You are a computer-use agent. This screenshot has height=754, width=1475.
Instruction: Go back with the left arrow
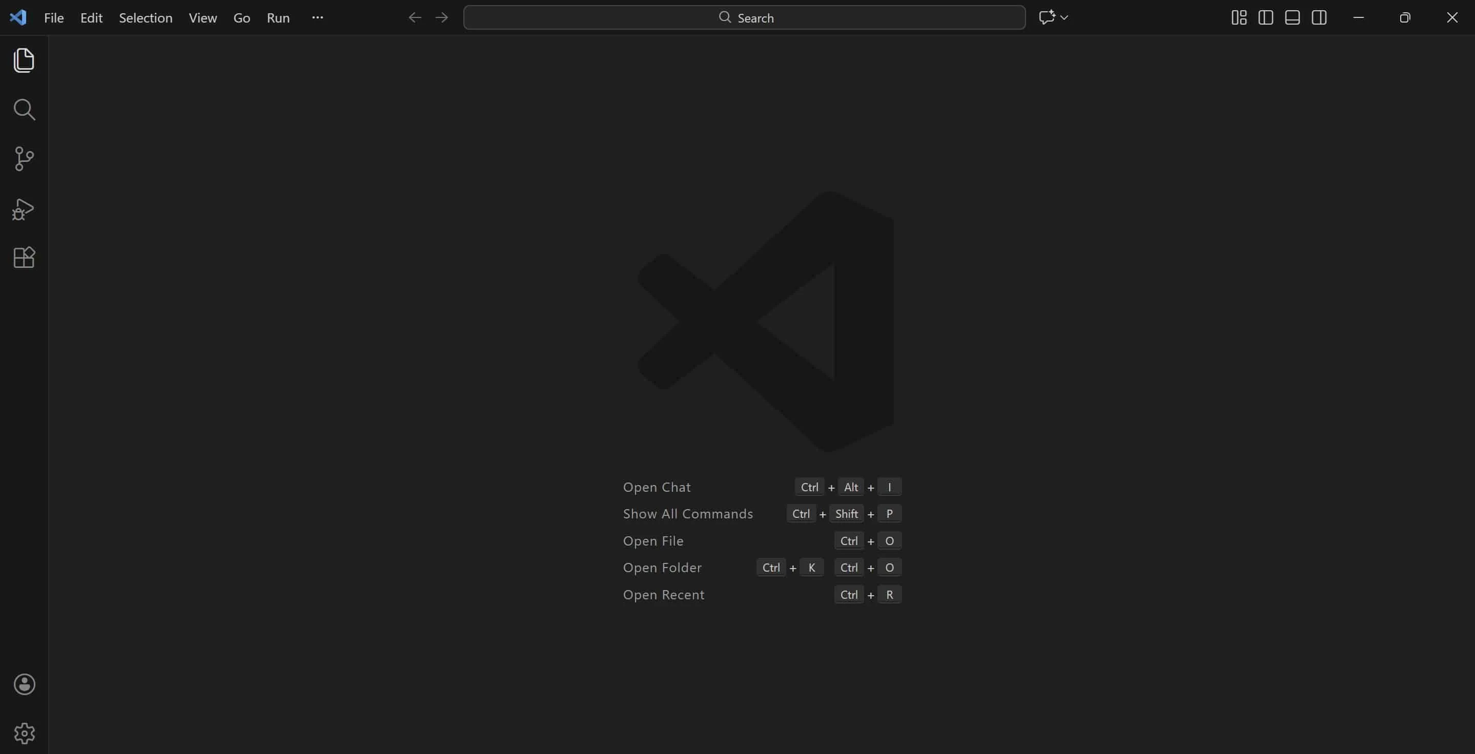point(415,18)
